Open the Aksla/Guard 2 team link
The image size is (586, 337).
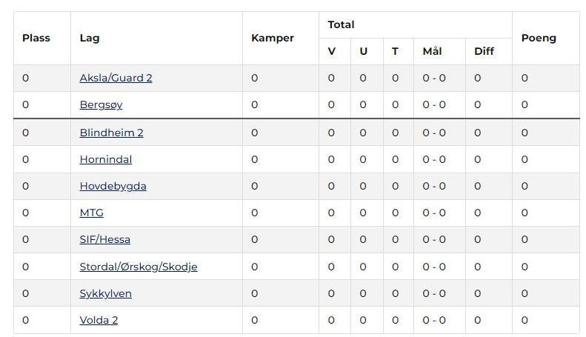click(x=116, y=78)
